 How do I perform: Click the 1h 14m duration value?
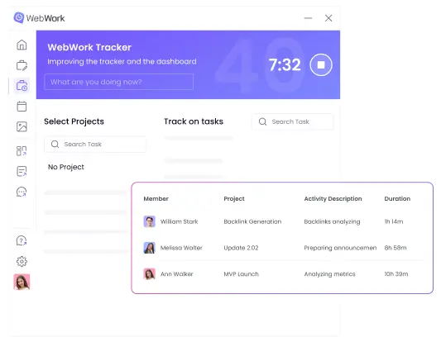[394, 221]
